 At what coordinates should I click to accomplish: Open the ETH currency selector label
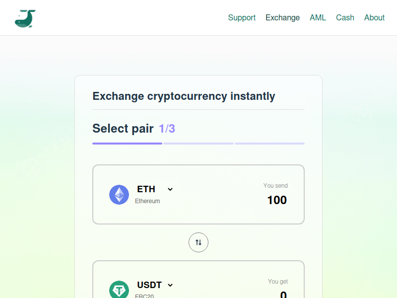[x=146, y=189]
